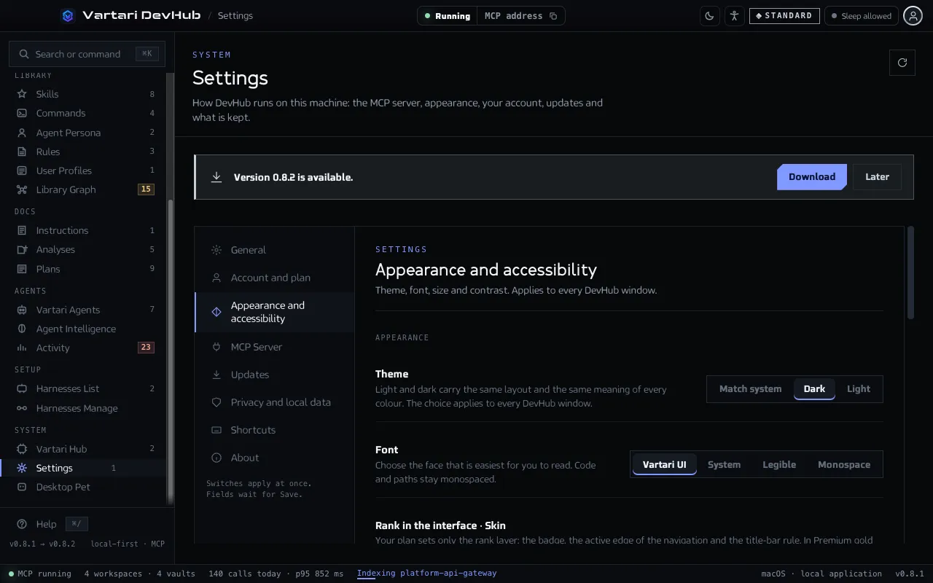Open accessibility options icon
The width and height of the screenshot is (933, 583).
tap(734, 16)
